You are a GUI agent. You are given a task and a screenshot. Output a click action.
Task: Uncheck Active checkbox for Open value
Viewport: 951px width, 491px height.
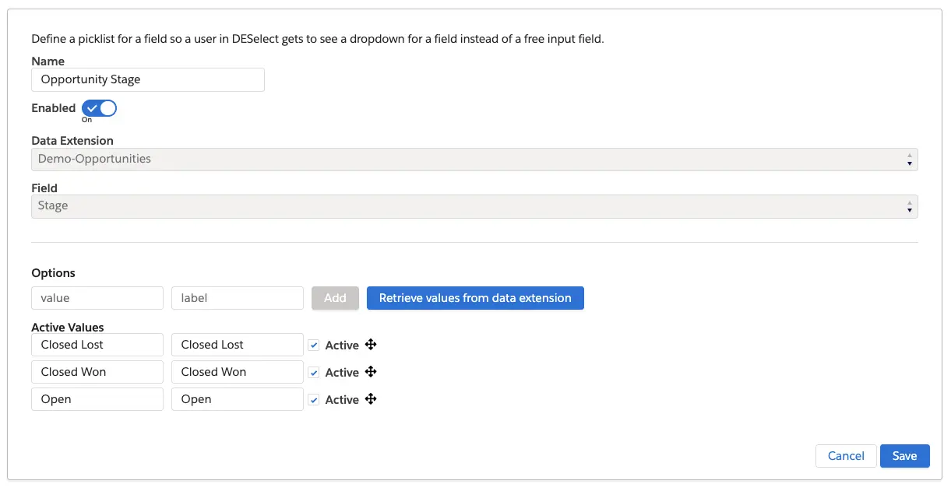coord(314,400)
